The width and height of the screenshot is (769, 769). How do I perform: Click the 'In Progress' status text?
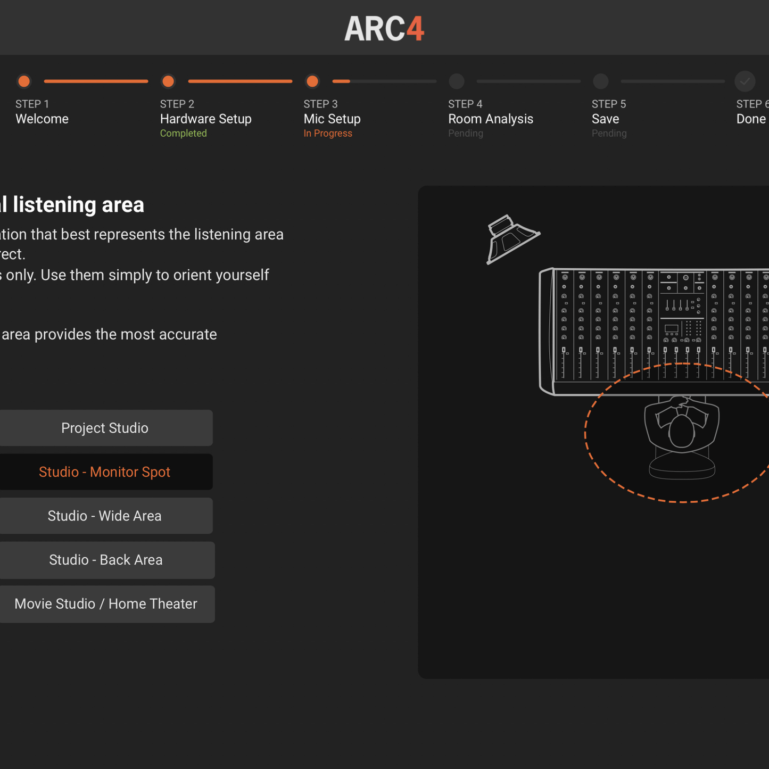(x=328, y=134)
